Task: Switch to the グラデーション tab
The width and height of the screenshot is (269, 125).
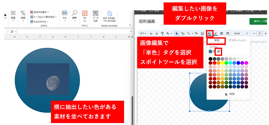Action: (x=237, y=40)
